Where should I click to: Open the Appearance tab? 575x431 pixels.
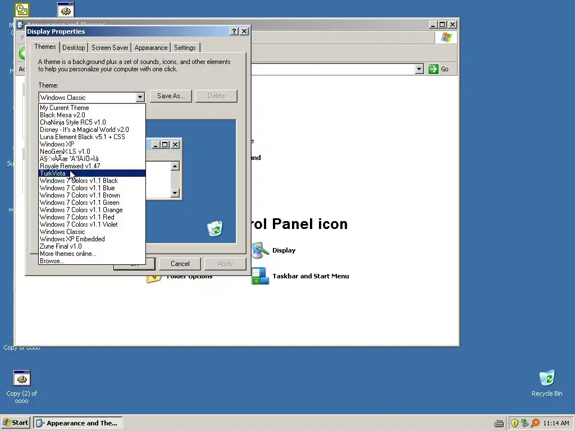tap(150, 48)
